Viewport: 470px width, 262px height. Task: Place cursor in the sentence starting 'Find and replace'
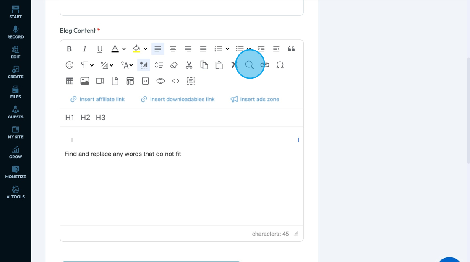(123, 154)
